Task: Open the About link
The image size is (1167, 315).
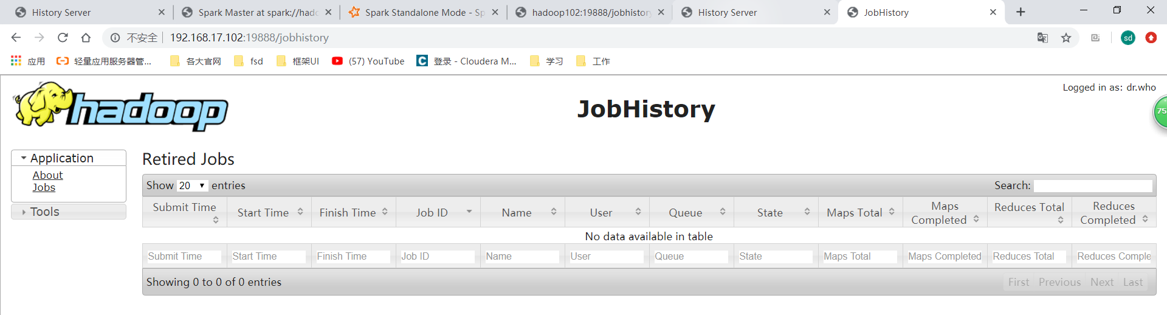Action: [x=47, y=175]
